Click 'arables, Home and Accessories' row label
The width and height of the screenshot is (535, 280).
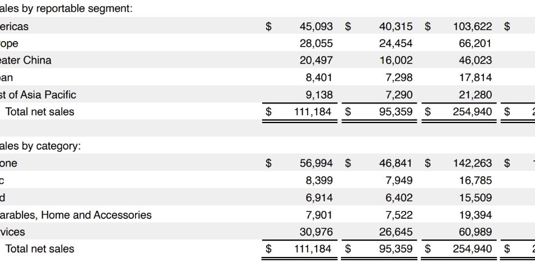point(76,215)
